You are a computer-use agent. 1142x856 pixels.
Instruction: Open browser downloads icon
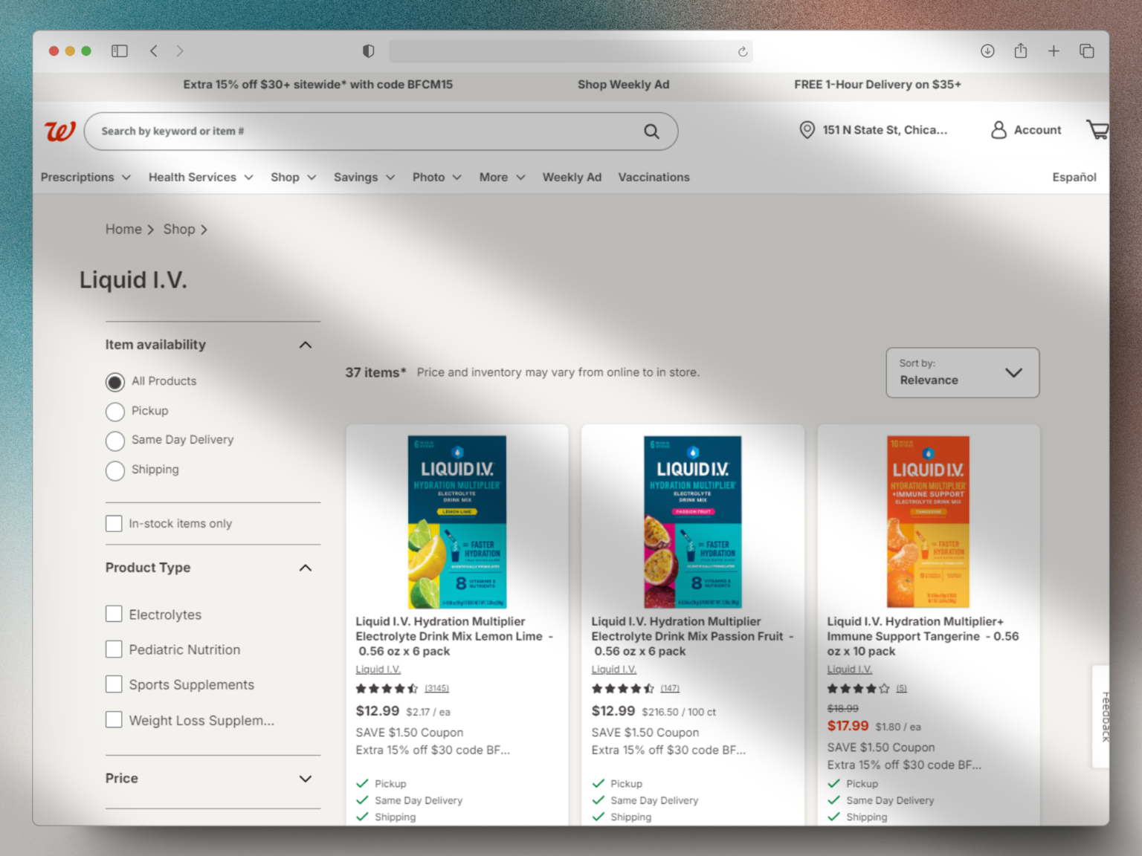point(987,51)
